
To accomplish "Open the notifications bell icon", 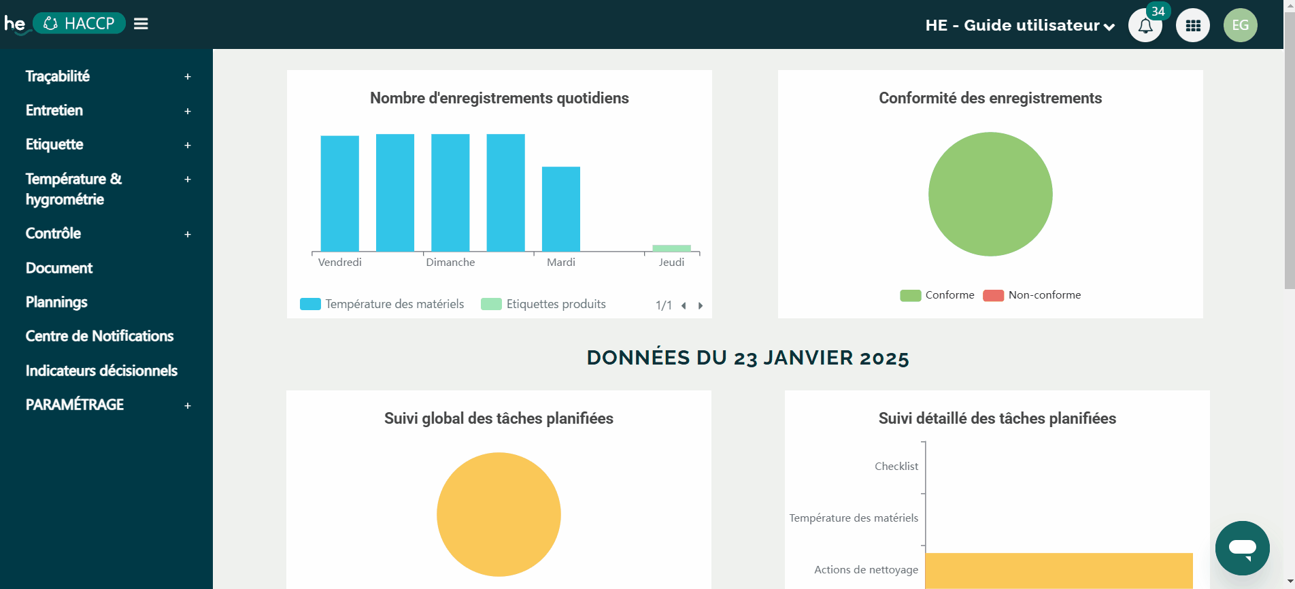I will point(1145,26).
